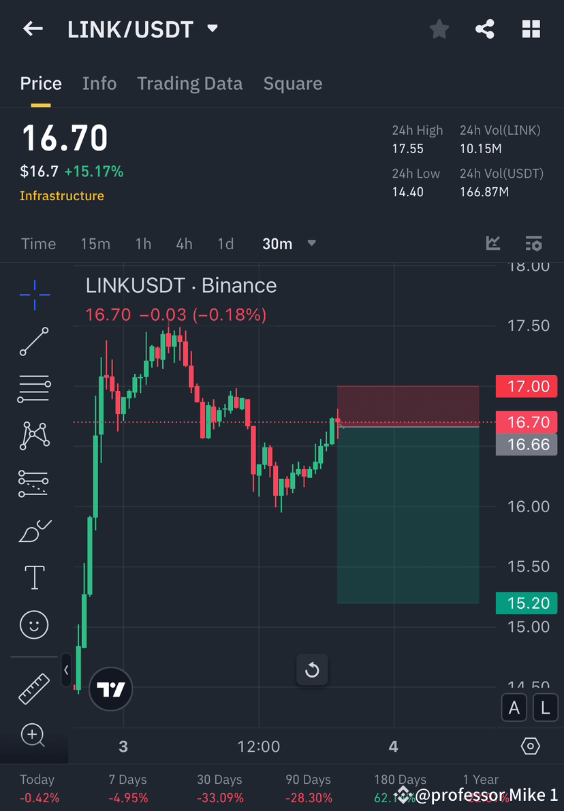Select the trend line drawing tool
The height and width of the screenshot is (811, 564).
pyautogui.click(x=34, y=341)
